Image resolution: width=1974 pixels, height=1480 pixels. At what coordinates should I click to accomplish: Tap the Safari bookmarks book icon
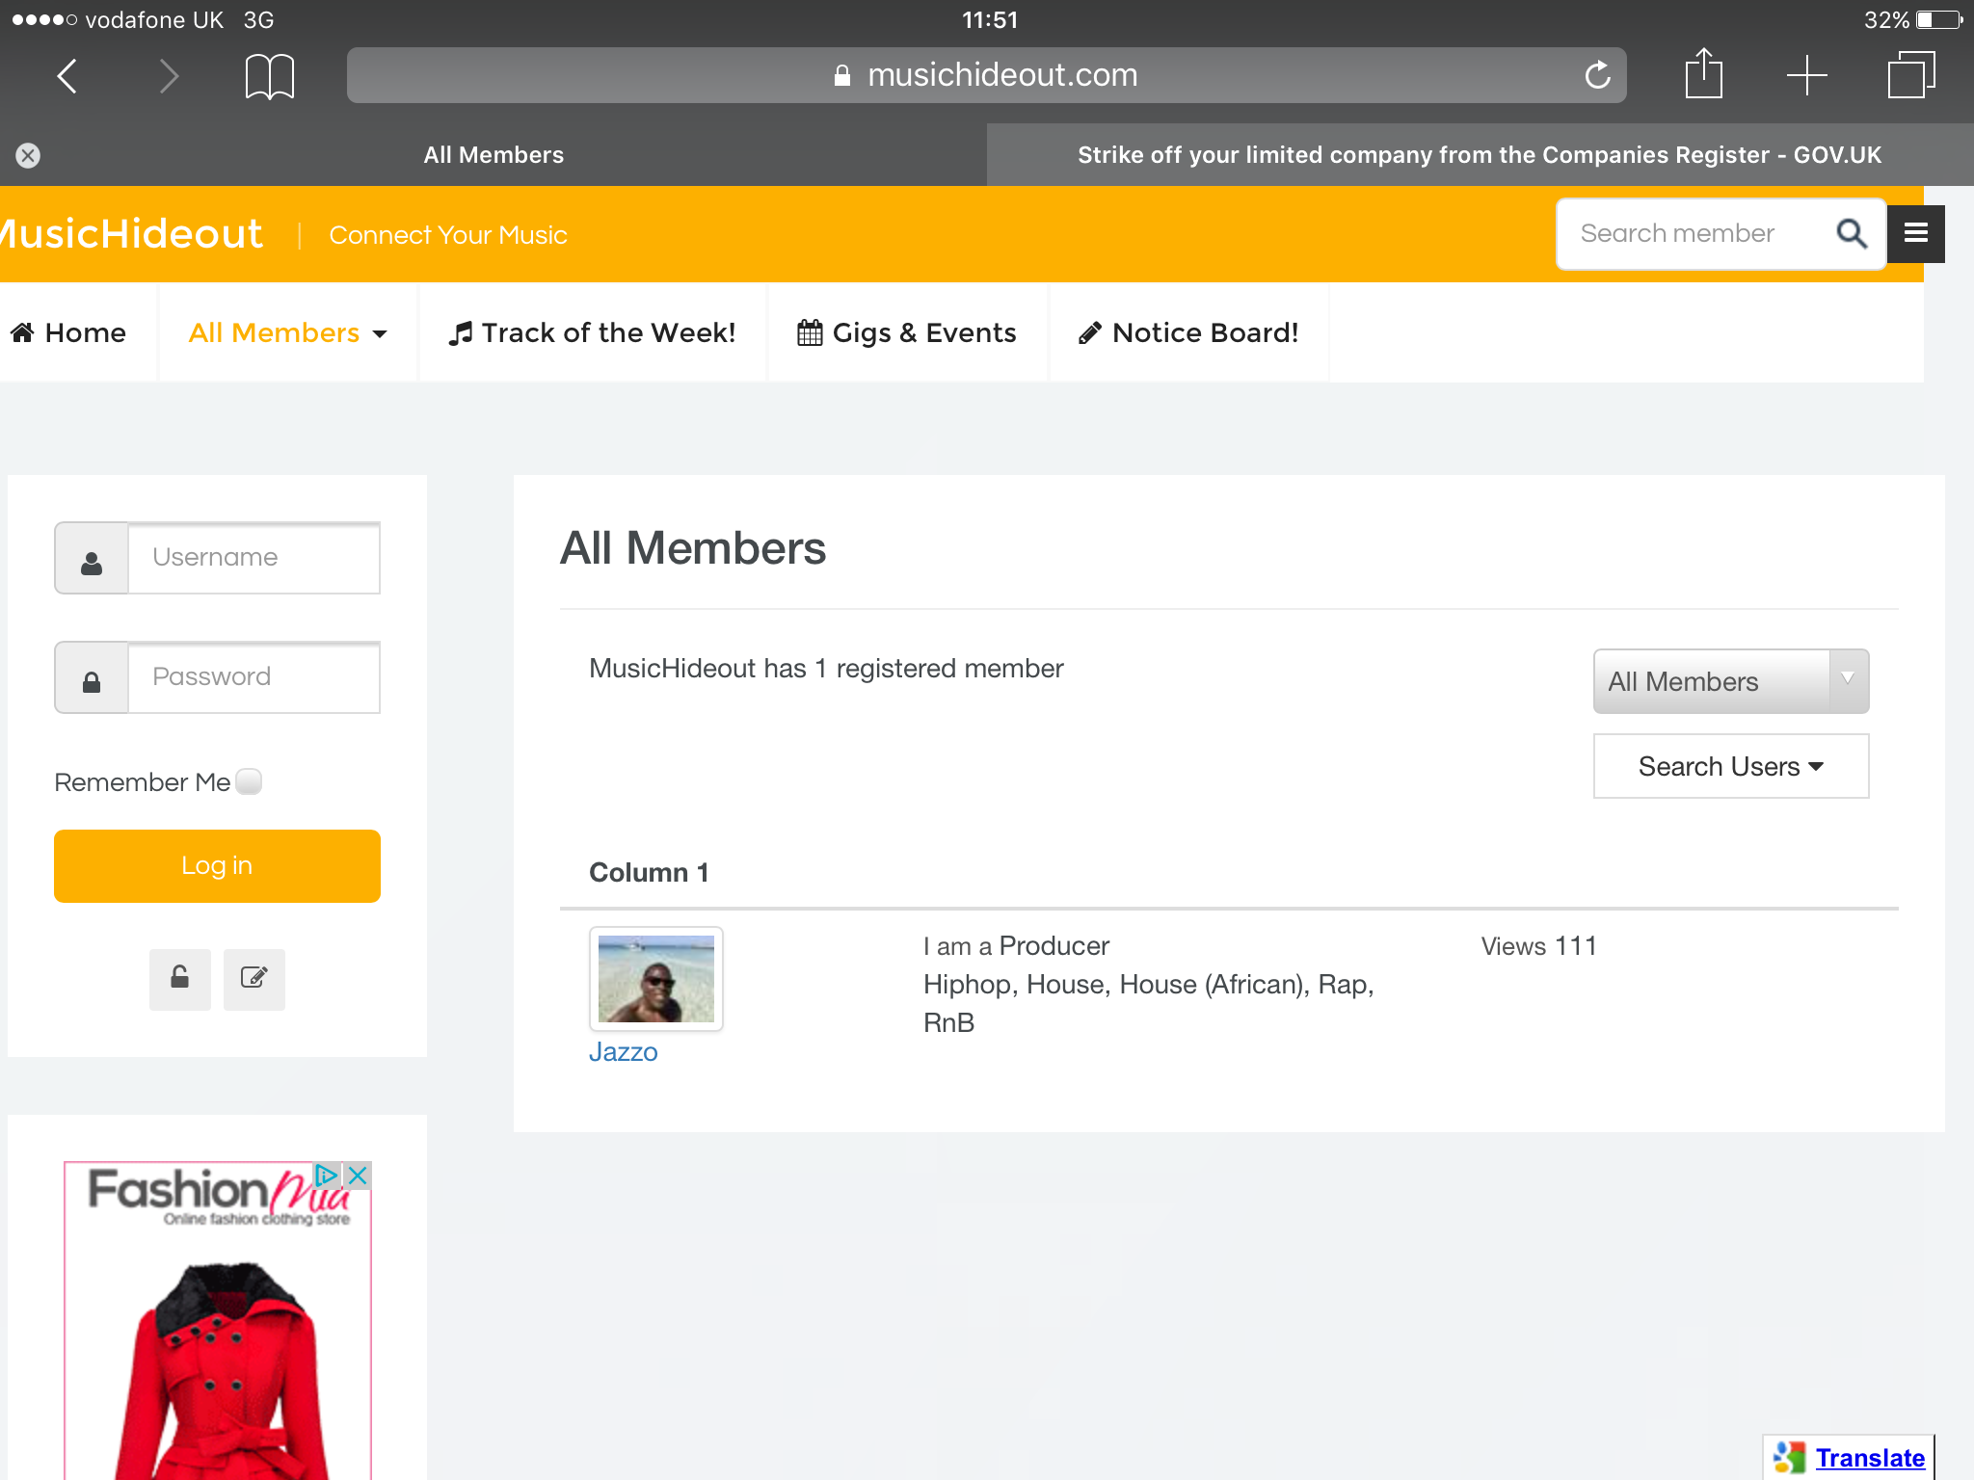(269, 76)
